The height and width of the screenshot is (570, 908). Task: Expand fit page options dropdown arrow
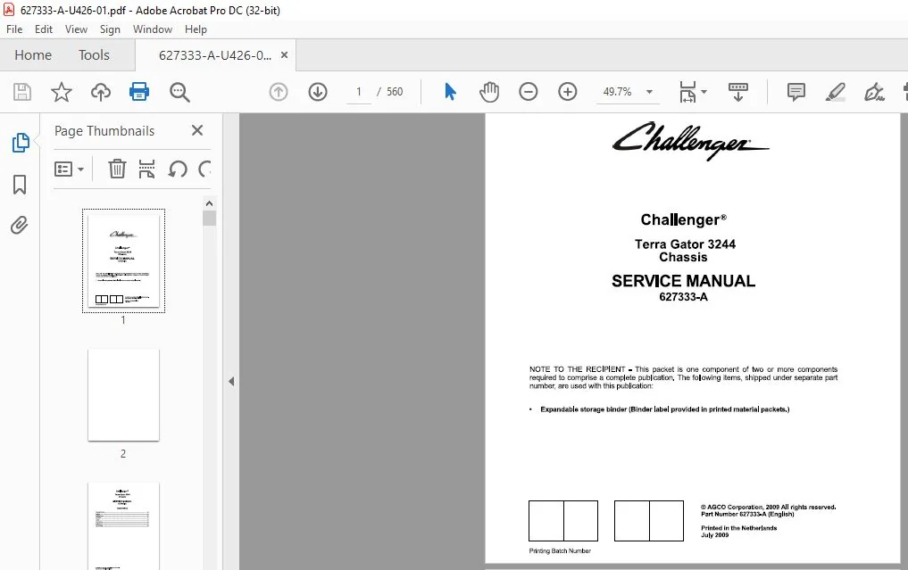coord(704,91)
